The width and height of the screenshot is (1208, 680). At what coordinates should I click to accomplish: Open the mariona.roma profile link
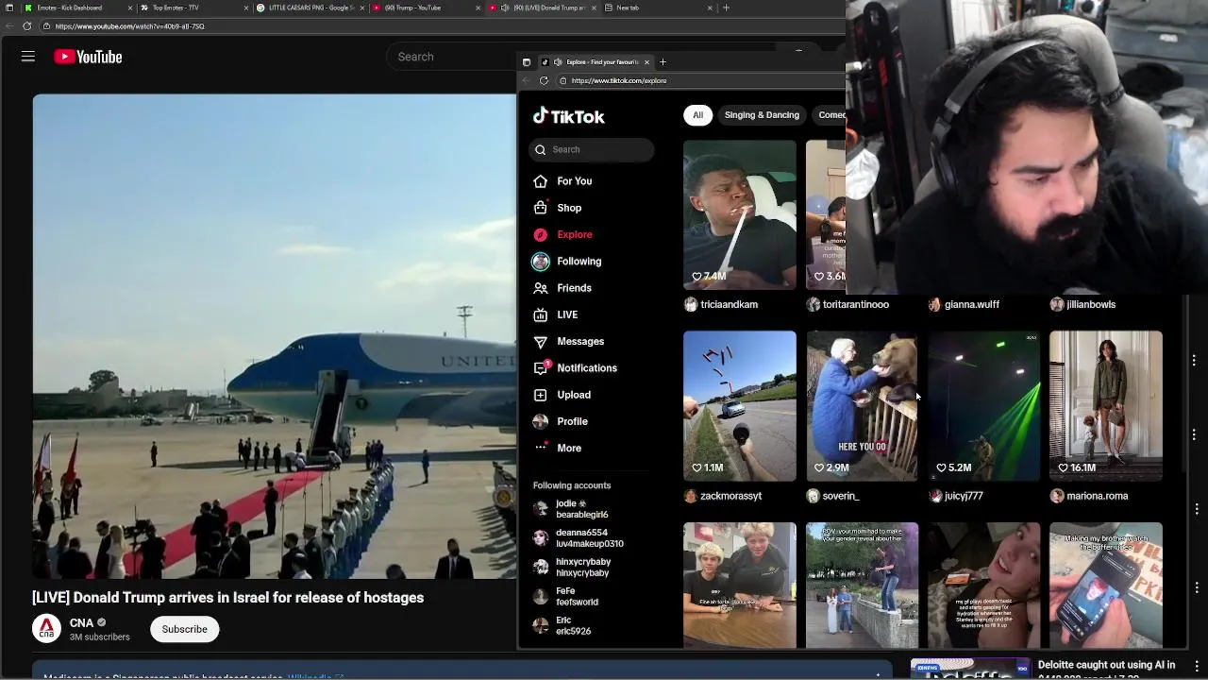pyautogui.click(x=1097, y=495)
